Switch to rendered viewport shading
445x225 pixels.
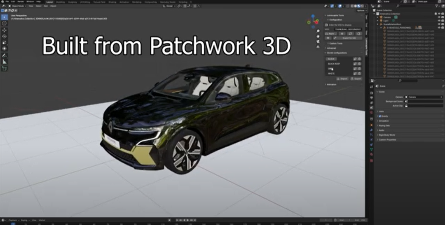(363, 6)
